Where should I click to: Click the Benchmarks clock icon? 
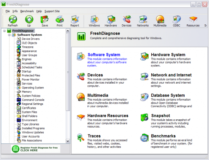pyautogui.click(x=144, y=138)
